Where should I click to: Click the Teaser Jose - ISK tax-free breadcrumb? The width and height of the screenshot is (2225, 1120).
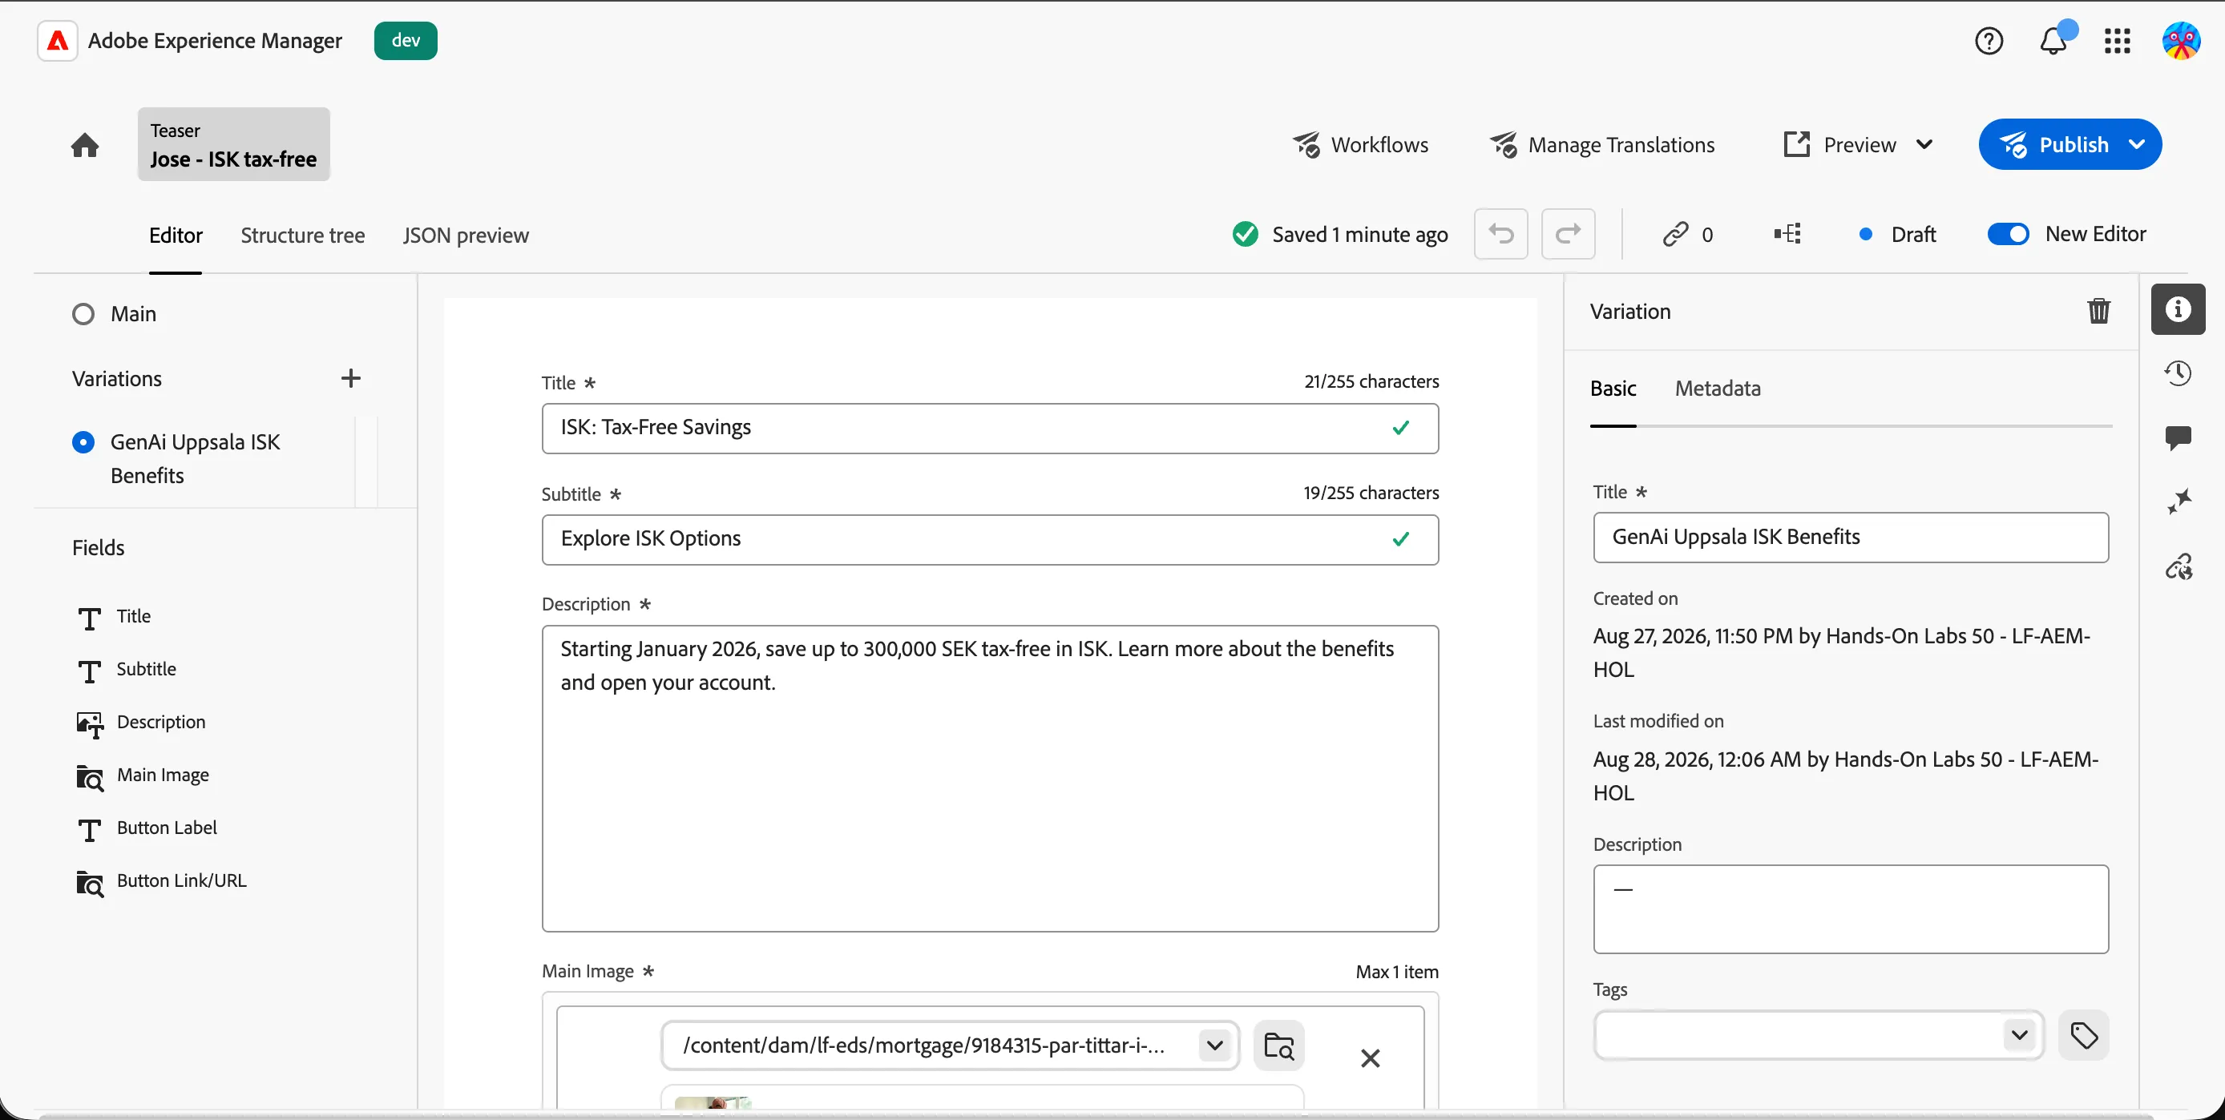point(233,144)
